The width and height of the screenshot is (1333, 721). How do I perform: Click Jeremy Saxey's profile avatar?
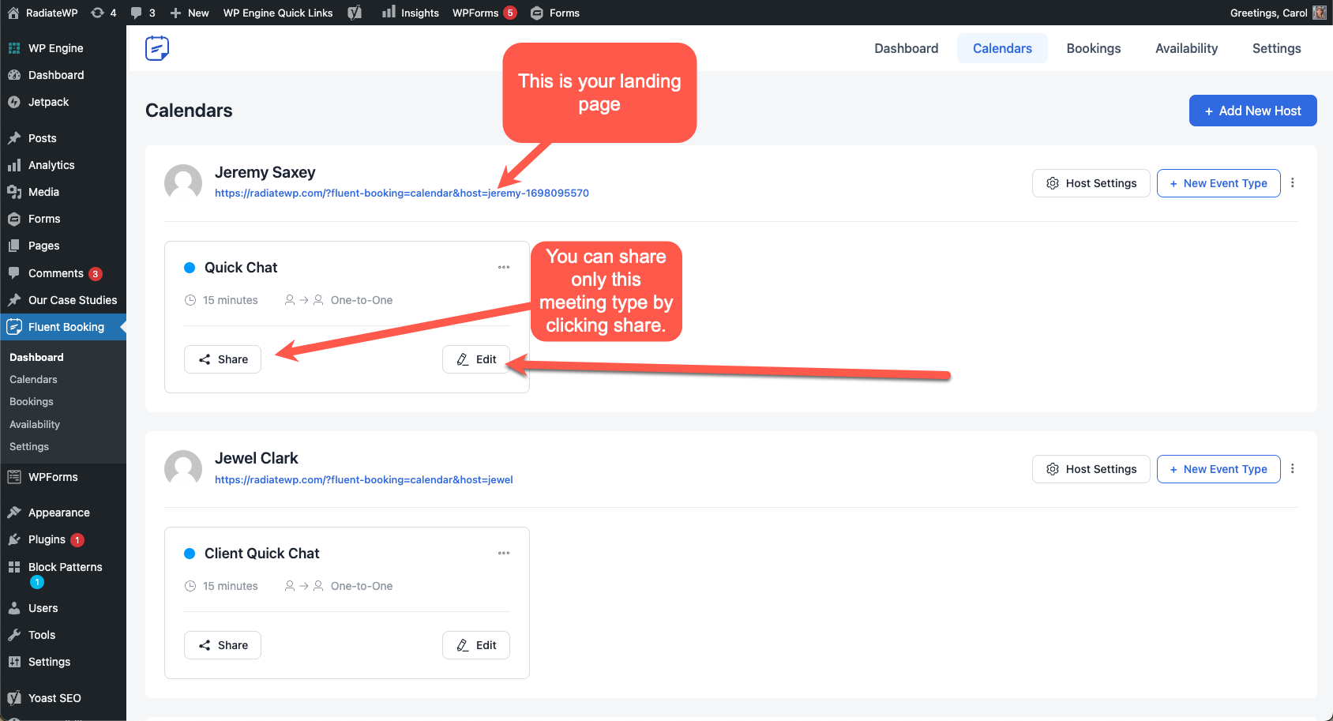point(183,183)
